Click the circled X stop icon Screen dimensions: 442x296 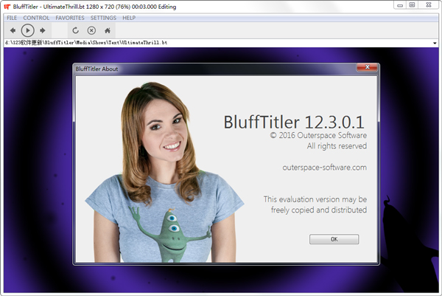(x=91, y=30)
